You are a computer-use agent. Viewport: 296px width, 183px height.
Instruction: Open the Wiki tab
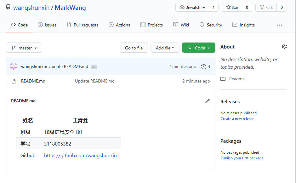[181, 25]
